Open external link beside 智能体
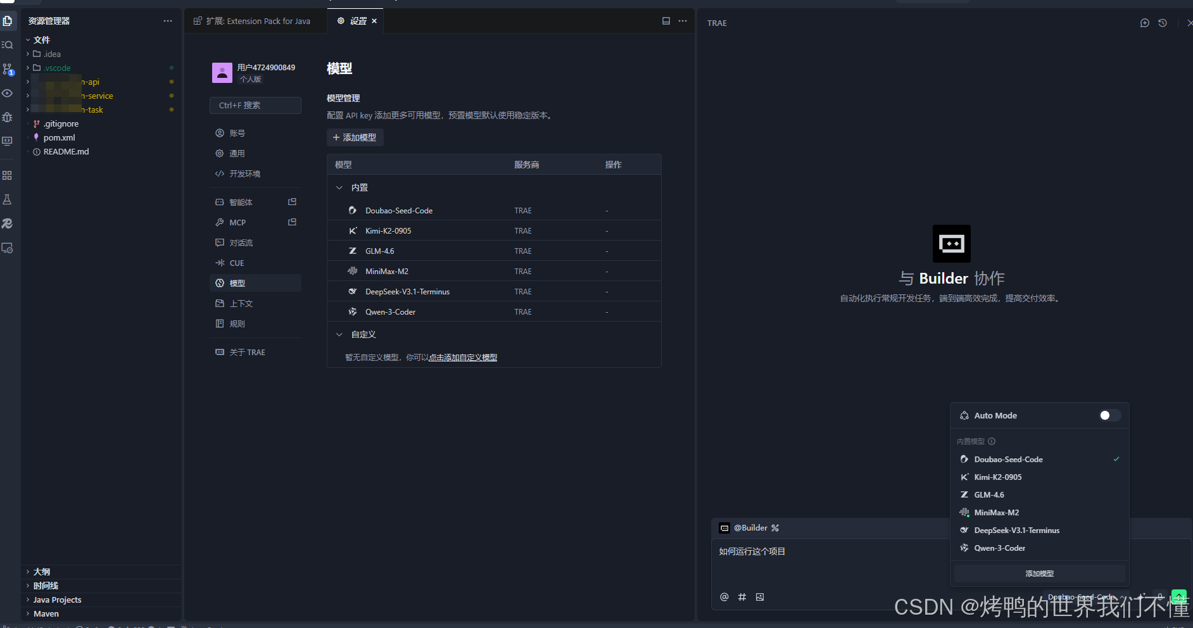The height and width of the screenshot is (628, 1193). click(x=292, y=202)
